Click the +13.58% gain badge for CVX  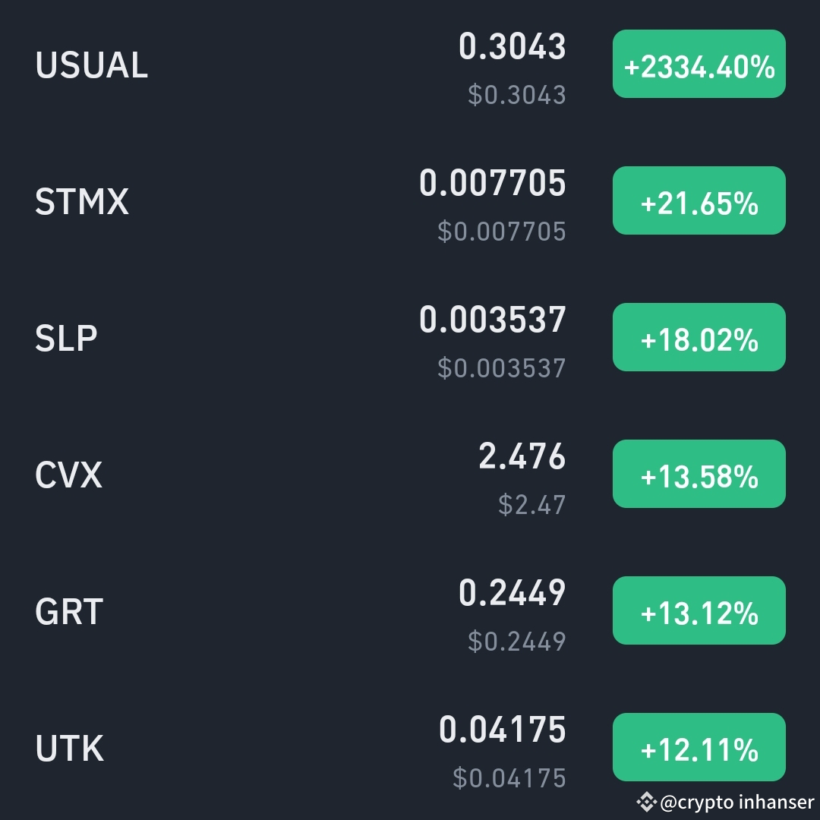click(x=699, y=474)
